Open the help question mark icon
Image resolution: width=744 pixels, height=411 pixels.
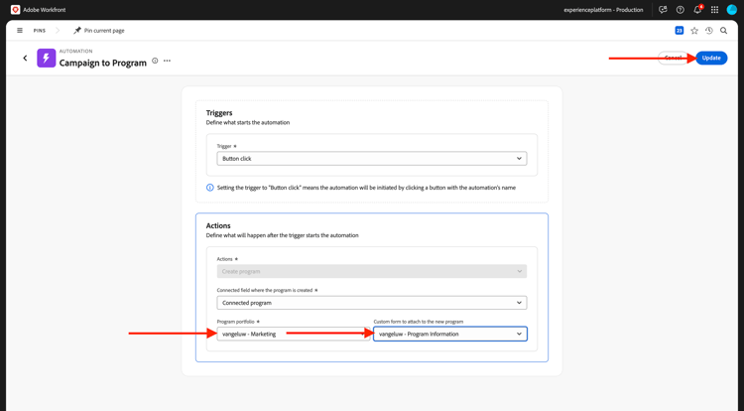coord(681,10)
